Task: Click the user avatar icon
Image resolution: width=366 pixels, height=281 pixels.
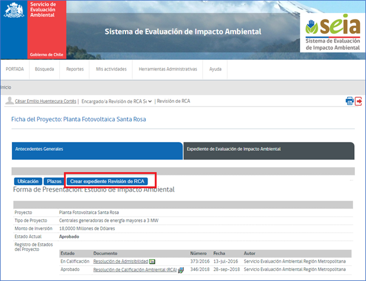Action: 9,101
